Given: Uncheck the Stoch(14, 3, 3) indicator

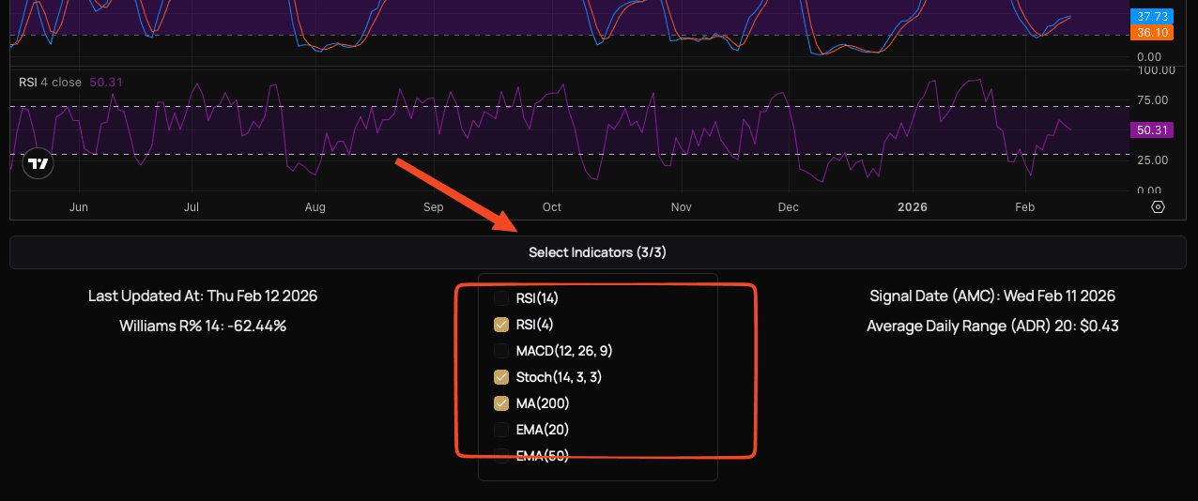Looking at the screenshot, I should pos(501,377).
